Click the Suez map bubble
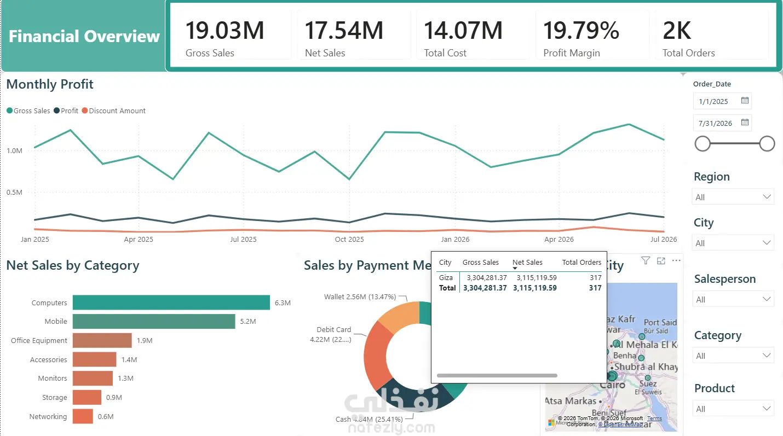Screen dimensions: 783x436 pos(648,377)
